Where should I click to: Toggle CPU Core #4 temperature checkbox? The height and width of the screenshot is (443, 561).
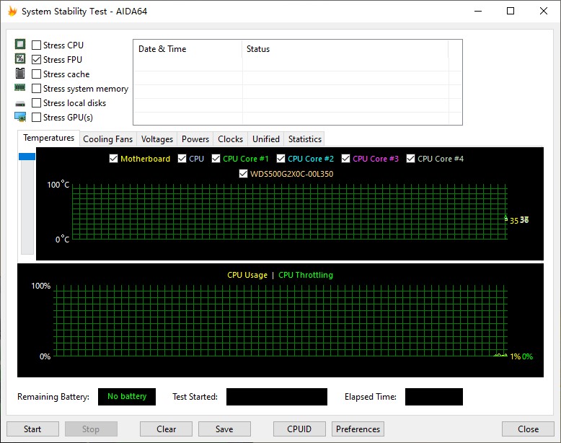coord(411,158)
